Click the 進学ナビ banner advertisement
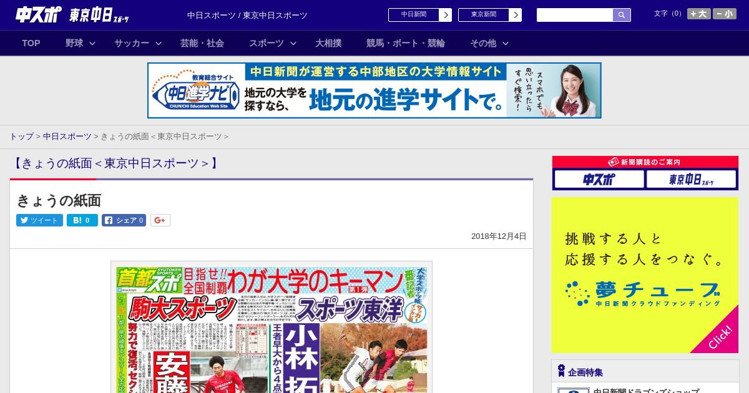The height and width of the screenshot is (393, 749). tap(374, 90)
